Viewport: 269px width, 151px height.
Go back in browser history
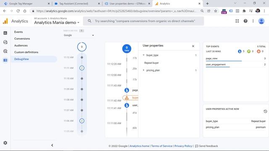pos(5,11)
